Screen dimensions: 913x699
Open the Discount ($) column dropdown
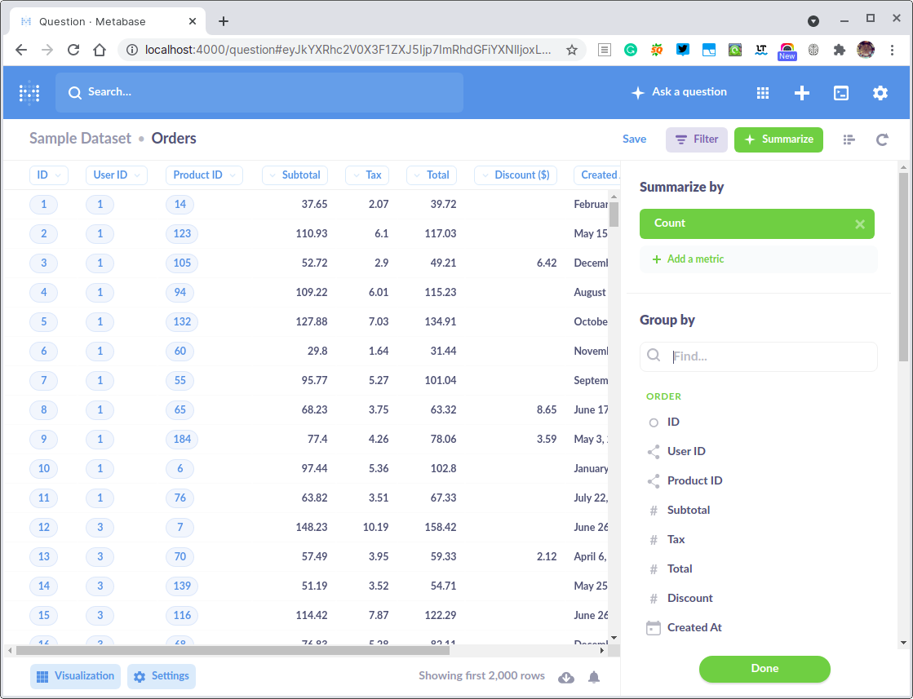(516, 175)
